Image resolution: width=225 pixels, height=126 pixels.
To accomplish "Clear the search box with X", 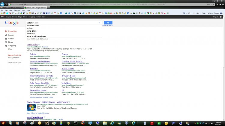I will click(x=99, y=23).
